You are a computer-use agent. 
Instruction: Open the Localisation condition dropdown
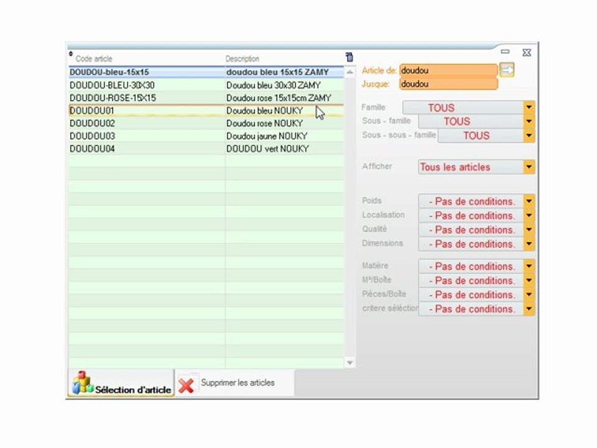529,216
